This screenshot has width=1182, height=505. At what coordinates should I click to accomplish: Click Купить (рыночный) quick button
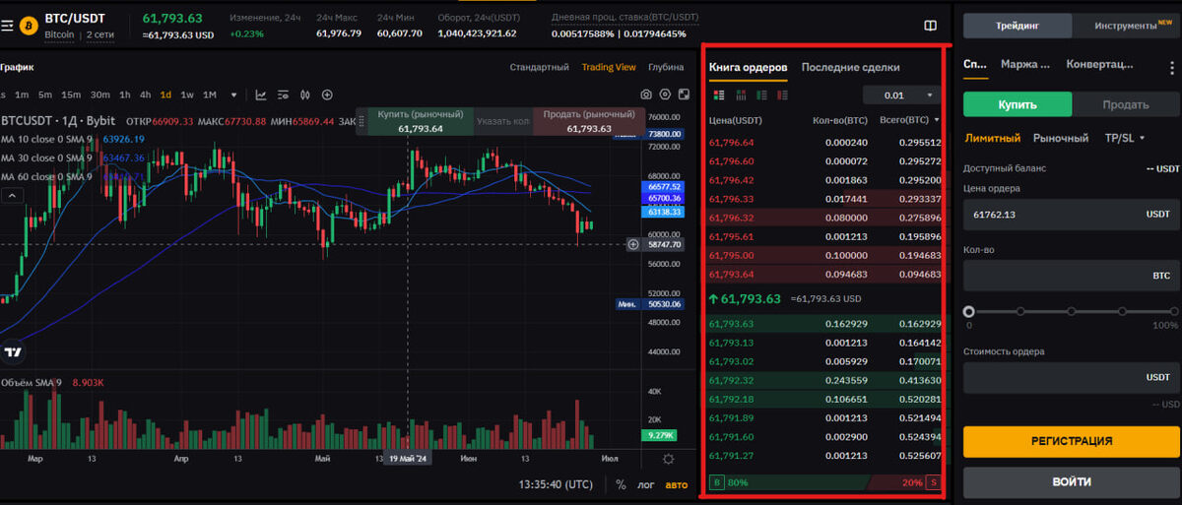point(421,121)
